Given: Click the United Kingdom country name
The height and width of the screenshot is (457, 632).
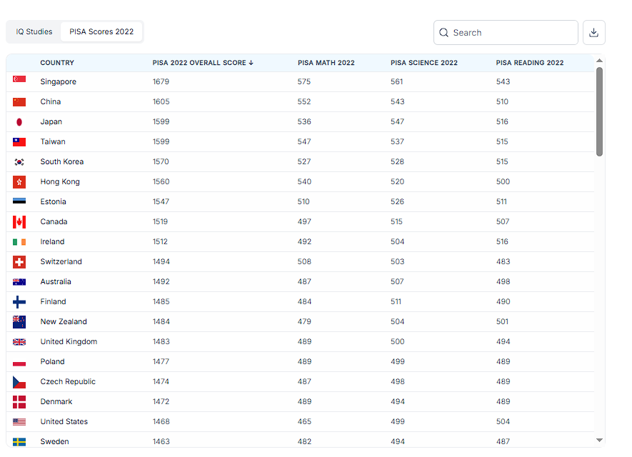Looking at the screenshot, I should click(69, 342).
